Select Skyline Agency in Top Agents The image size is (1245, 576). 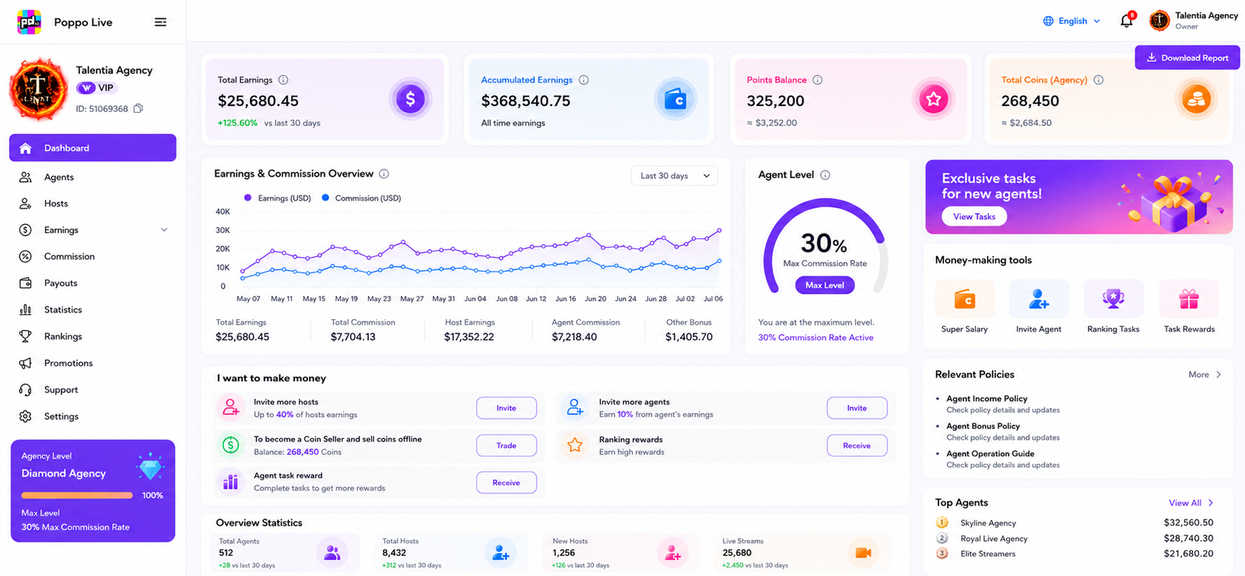1075,523
